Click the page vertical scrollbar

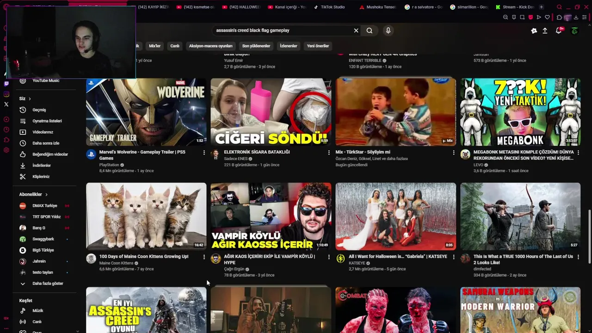[589, 236]
